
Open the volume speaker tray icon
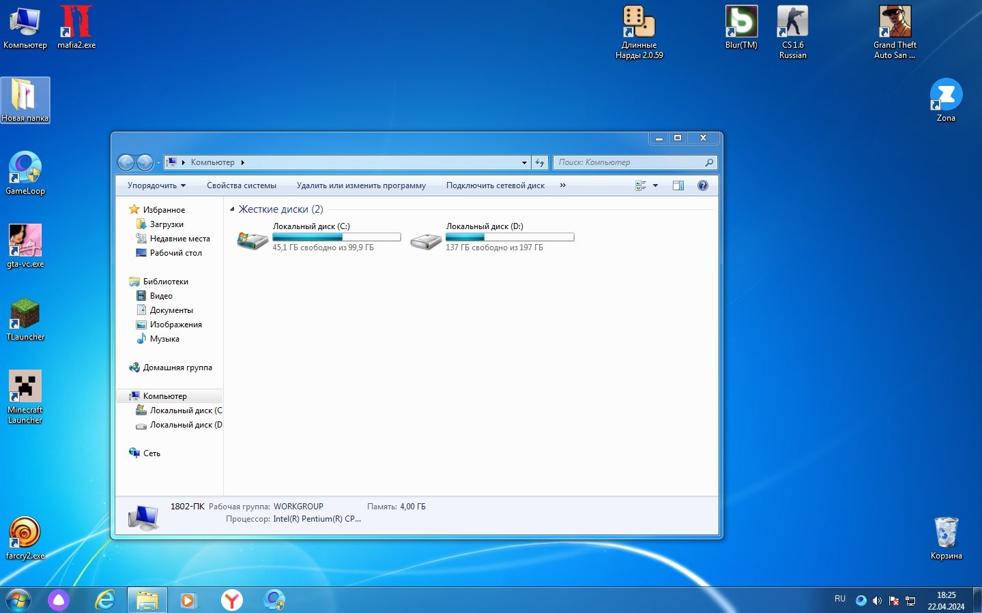877,601
